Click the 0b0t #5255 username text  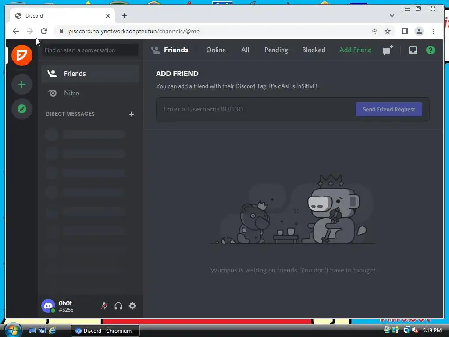pyautogui.click(x=66, y=306)
